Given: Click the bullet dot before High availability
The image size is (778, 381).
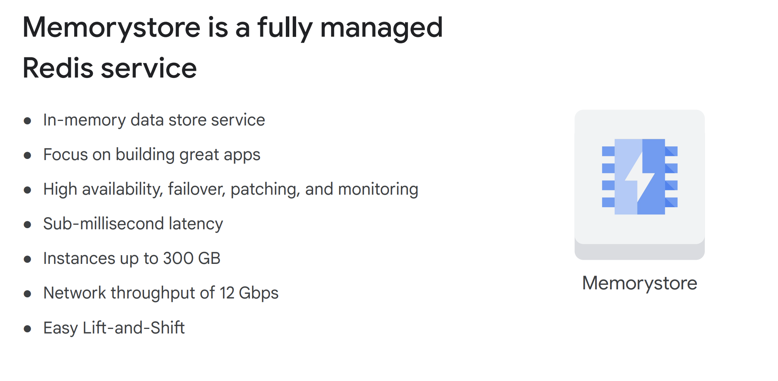Looking at the screenshot, I should click(27, 190).
